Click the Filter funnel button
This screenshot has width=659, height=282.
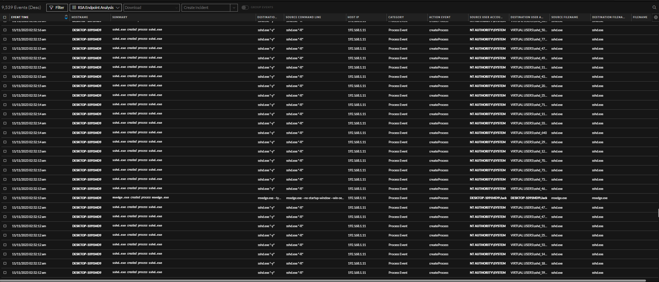[x=57, y=8]
